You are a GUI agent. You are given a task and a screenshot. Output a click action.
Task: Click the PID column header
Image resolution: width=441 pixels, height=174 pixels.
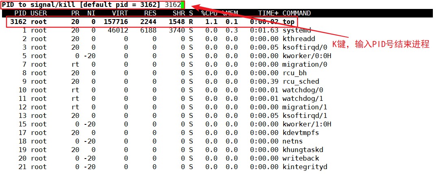click(x=21, y=13)
